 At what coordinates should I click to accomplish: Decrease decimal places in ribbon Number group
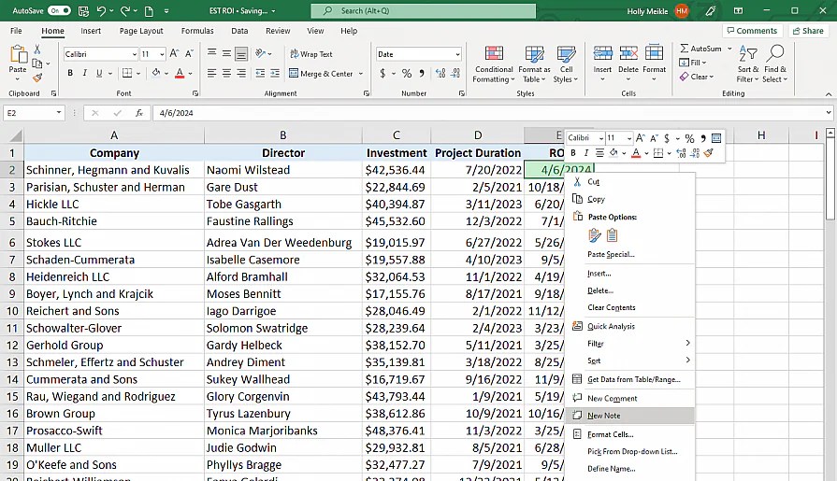(455, 73)
